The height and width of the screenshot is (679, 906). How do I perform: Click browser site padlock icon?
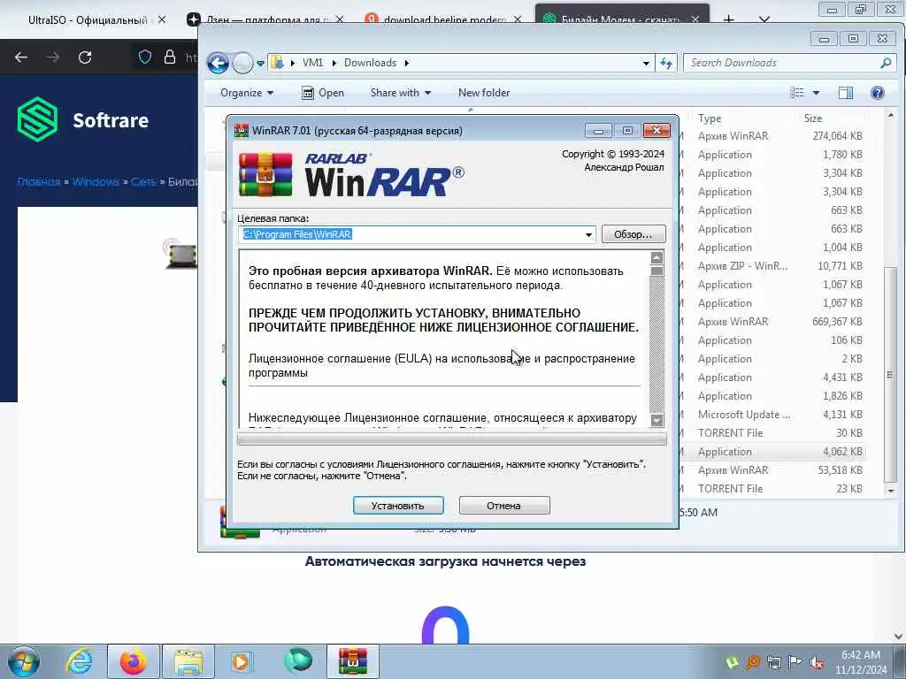tap(169, 57)
